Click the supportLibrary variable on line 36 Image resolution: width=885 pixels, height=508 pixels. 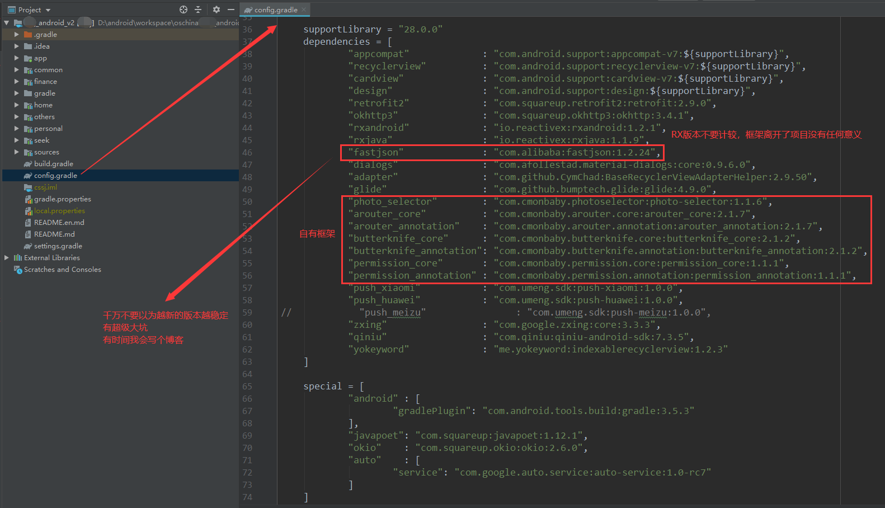(342, 29)
